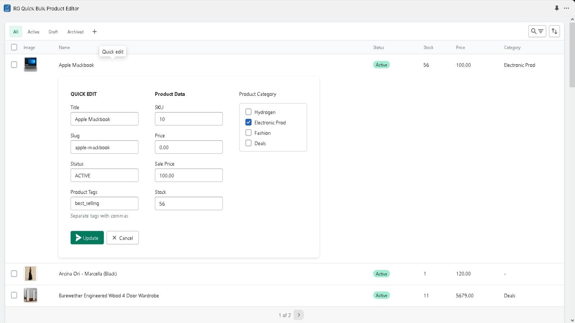
Task: Check the Hydrogen category checkbox
Action: point(248,112)
